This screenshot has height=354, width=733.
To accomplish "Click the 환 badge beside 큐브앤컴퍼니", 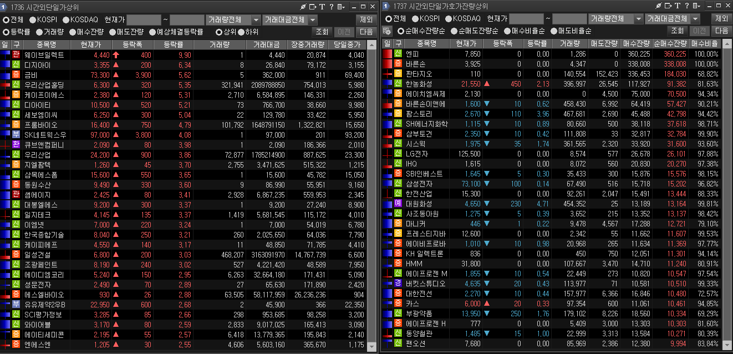I will 16,145.
